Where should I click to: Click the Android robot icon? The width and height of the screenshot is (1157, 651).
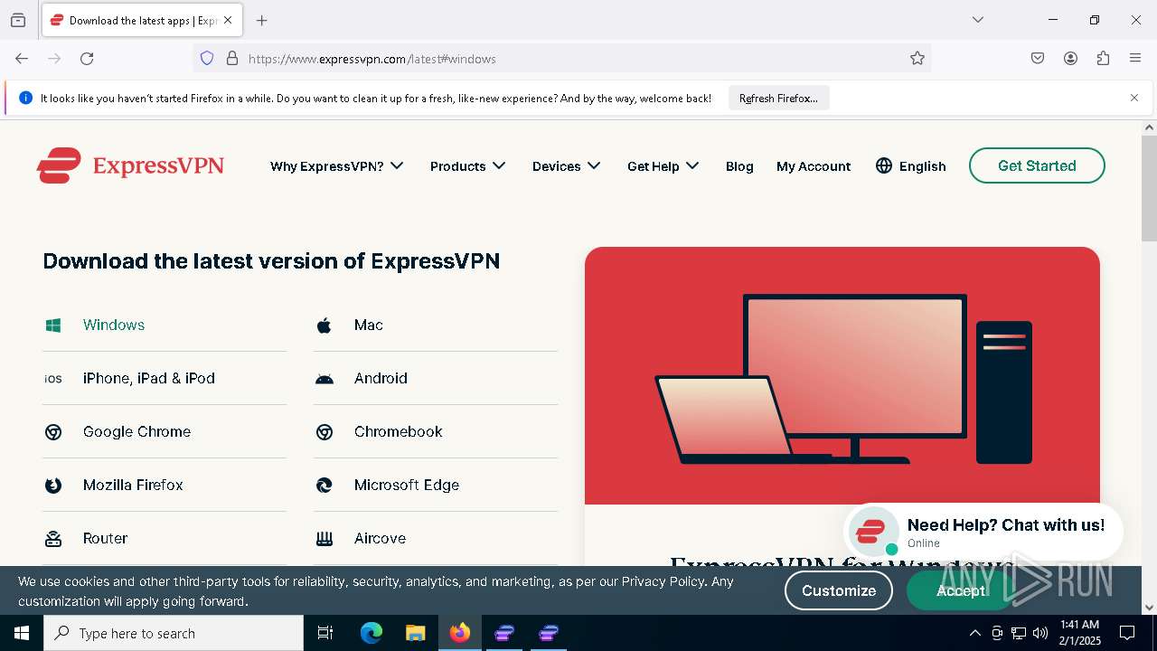tap(325, 379)
